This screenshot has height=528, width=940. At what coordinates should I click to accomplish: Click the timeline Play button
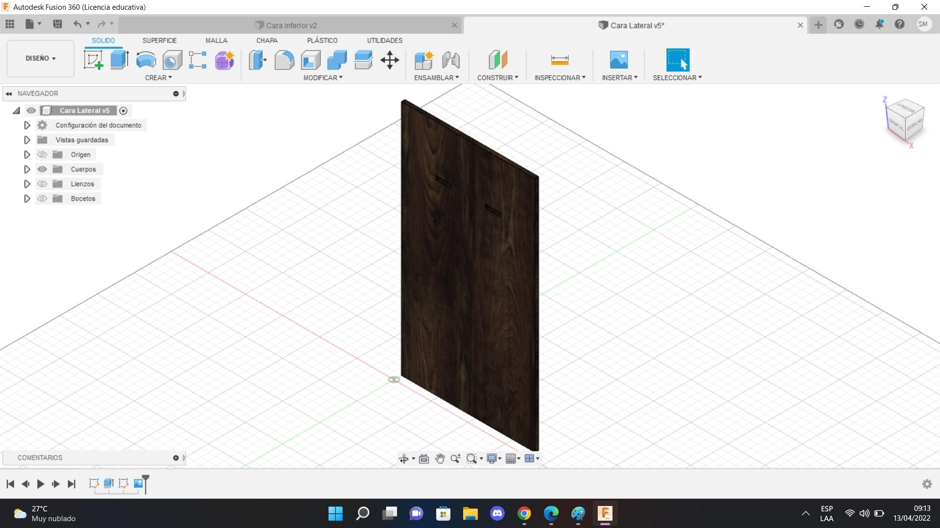41,484
